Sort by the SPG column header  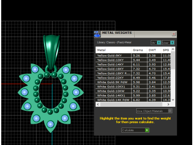click(166, 50)
